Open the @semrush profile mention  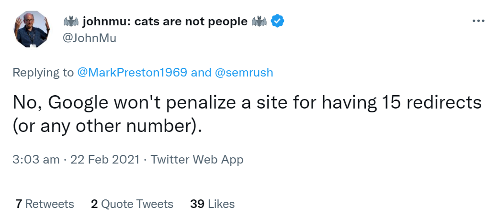coord(243,73)
